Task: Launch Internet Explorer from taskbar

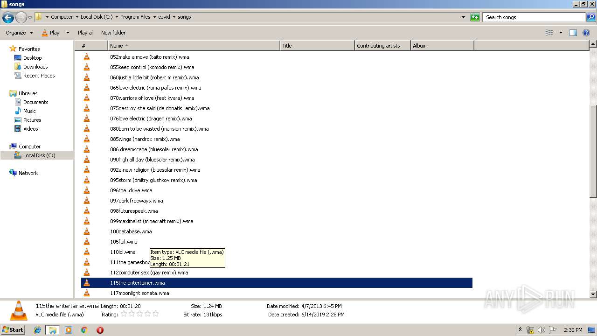Action: (x=37, y=330)
